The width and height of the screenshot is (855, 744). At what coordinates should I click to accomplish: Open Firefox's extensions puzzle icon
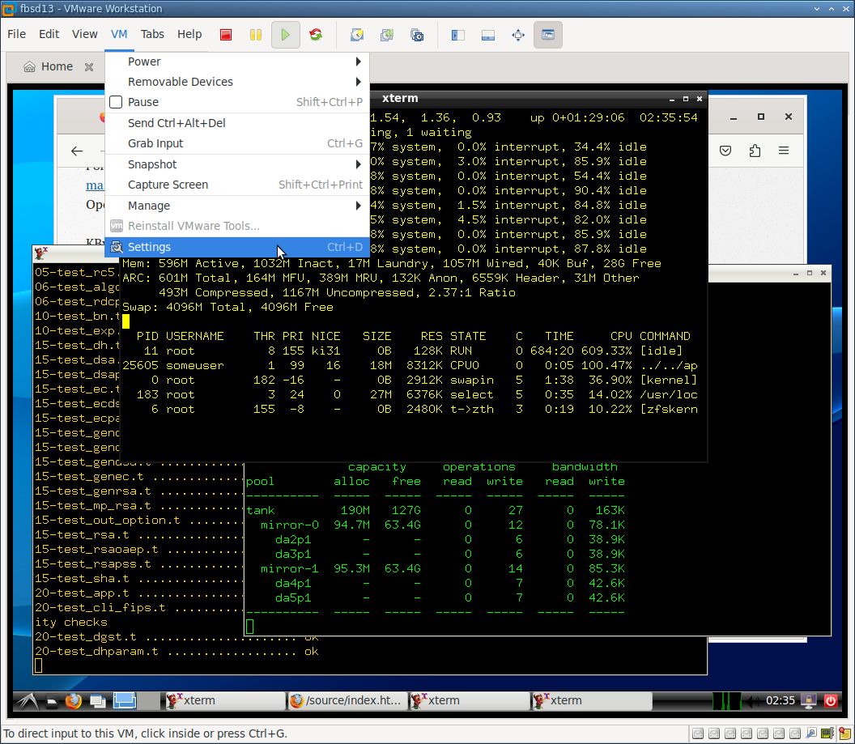click(x=755, y=151)
